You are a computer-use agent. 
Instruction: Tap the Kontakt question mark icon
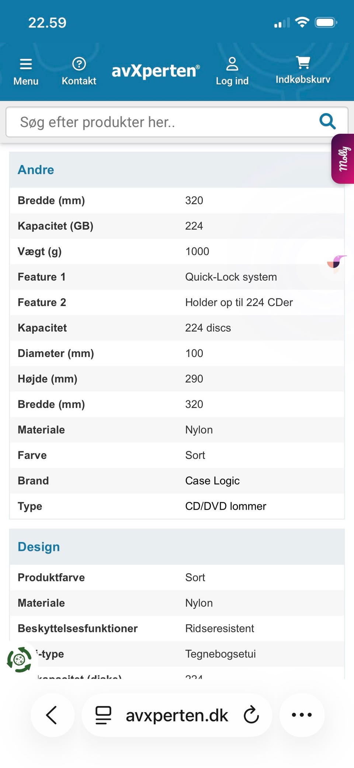coord(79,64)
